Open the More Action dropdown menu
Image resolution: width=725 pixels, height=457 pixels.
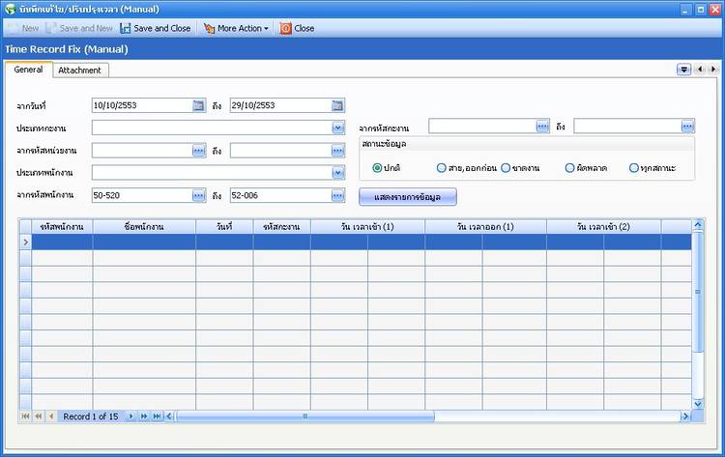(x=237, y=28)
